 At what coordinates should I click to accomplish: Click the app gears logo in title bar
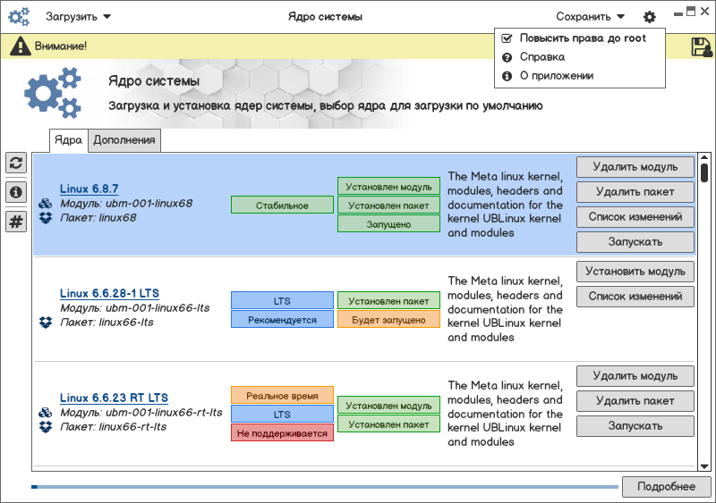19,17
